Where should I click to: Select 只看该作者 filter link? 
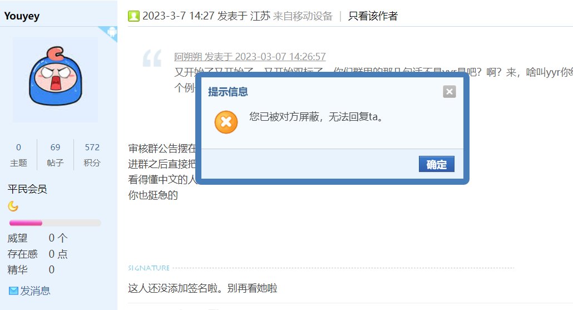373,16
